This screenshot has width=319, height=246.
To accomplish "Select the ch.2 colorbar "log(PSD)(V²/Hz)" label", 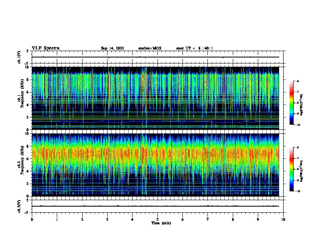I will pos(302,171).
